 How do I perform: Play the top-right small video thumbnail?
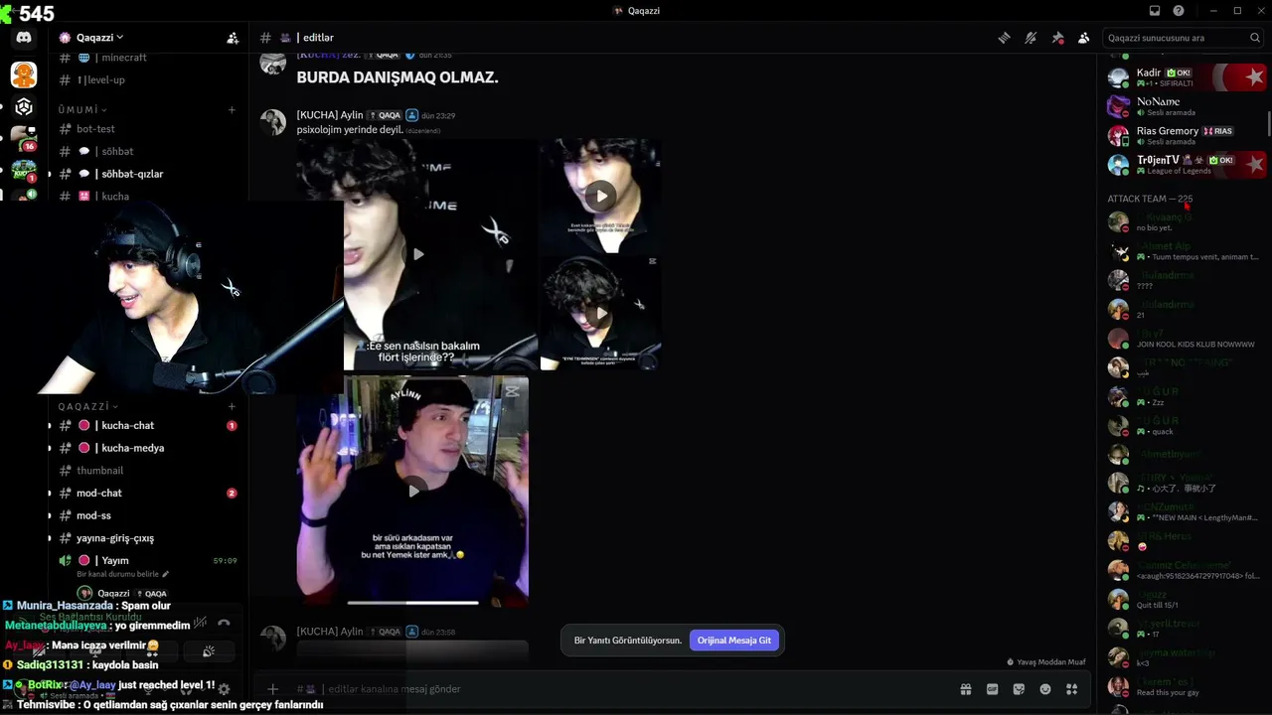click(600, 196)
